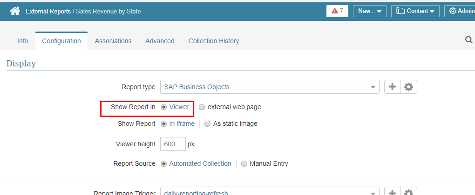The image size is (475, 195).
Task: Go to the home page icon
Action: pyautogui.click(x=15, y=11)
